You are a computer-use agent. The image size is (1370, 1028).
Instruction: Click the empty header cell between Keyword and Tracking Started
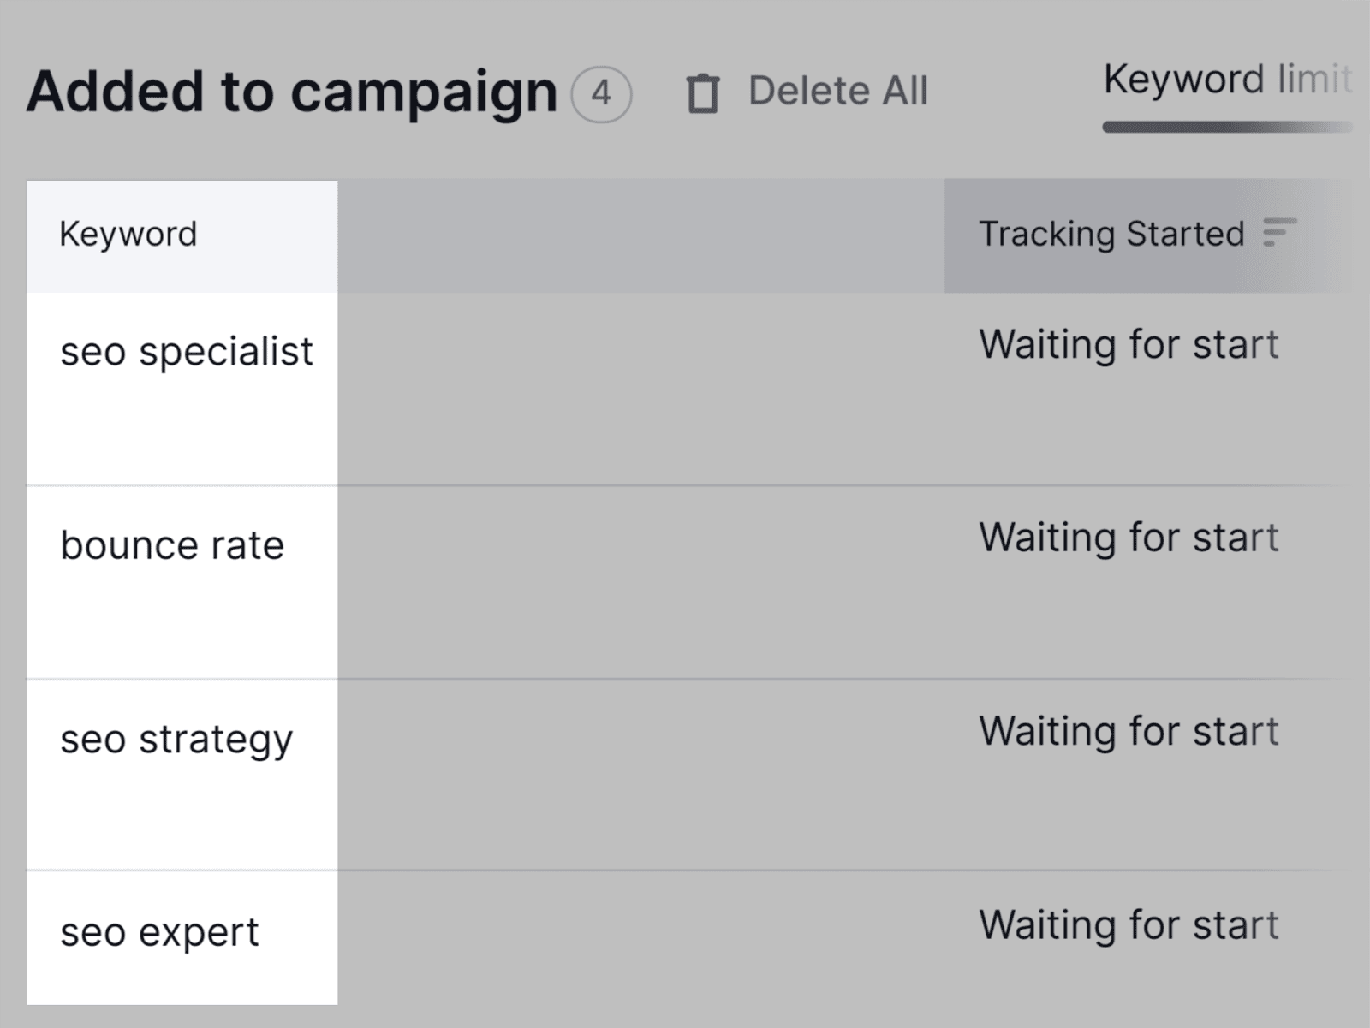tap(640, 235)
